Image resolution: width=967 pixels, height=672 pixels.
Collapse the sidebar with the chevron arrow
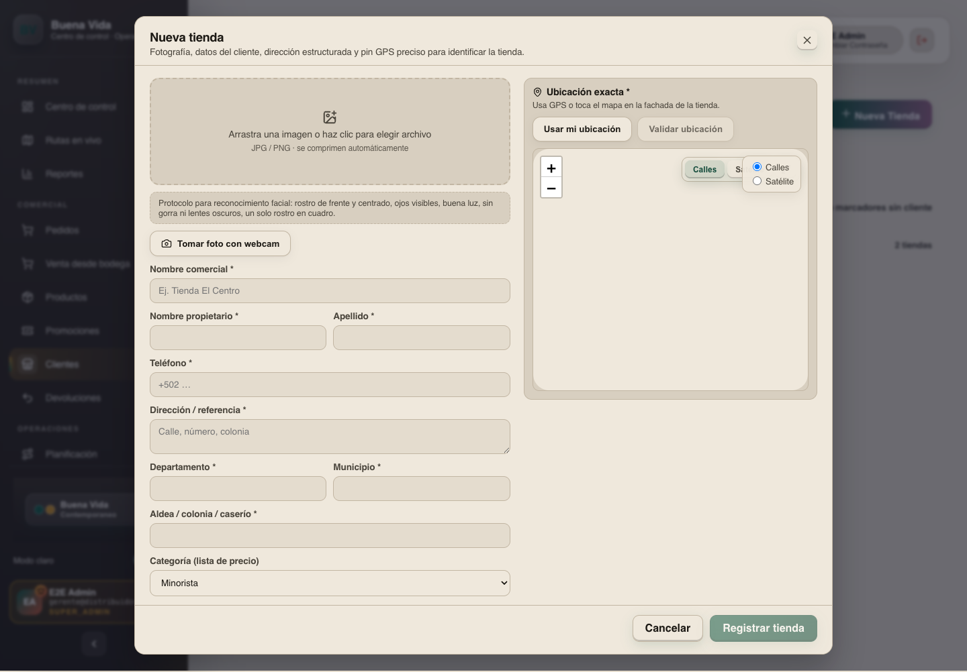94,644
